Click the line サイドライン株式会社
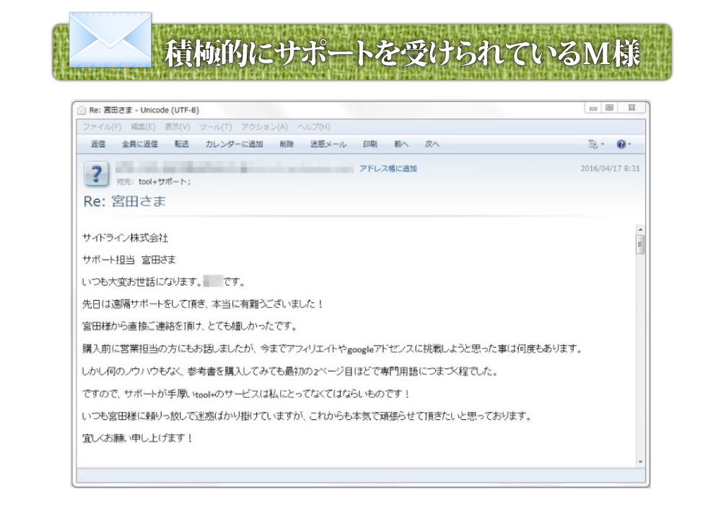The image size is (721, 505). click(x=125, y=237)
